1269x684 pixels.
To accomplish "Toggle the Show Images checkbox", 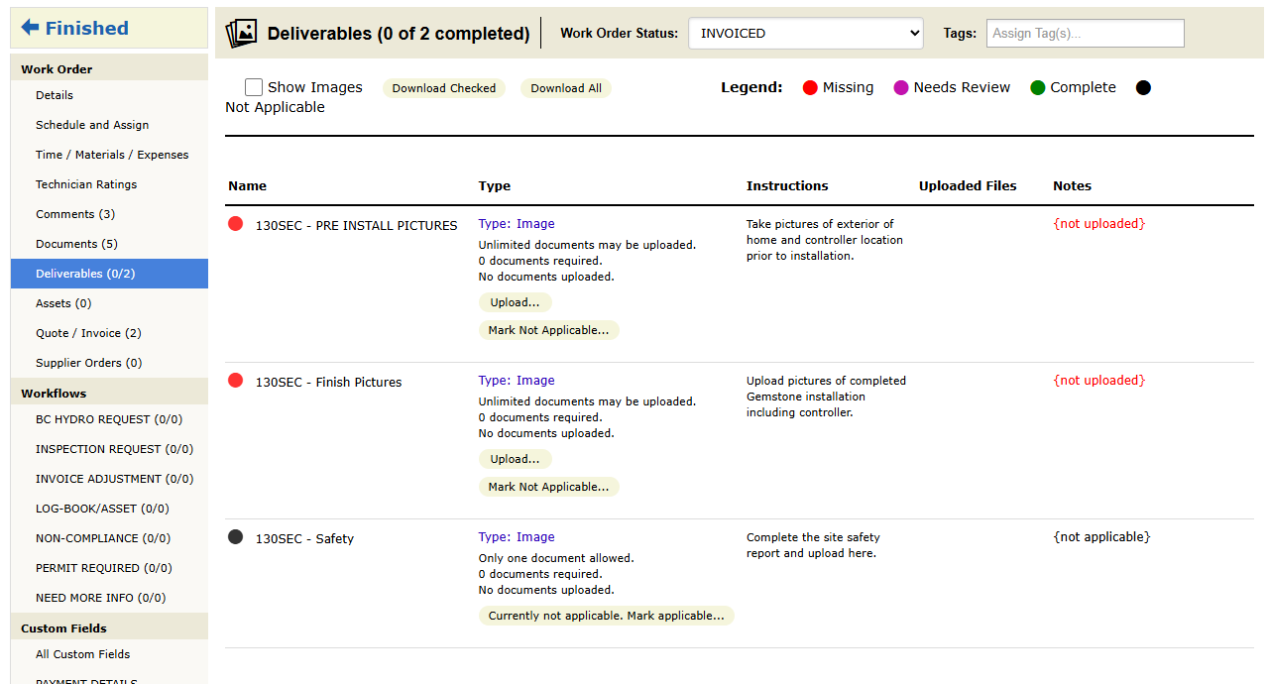I will point(254,87).
